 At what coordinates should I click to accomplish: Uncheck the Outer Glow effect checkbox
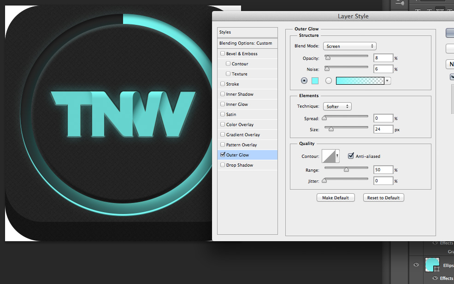point(223,155)
